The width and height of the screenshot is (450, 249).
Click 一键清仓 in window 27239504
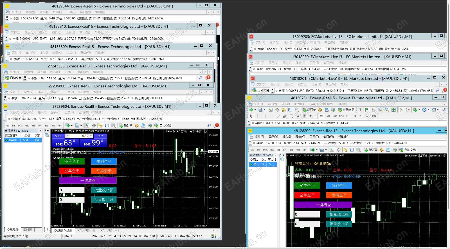pyautogui.click(x=88, y=180)
